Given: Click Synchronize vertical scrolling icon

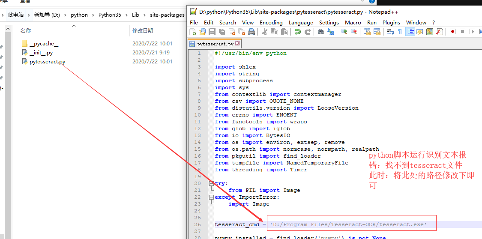Looking at the screenshot, I should point(367,32).
